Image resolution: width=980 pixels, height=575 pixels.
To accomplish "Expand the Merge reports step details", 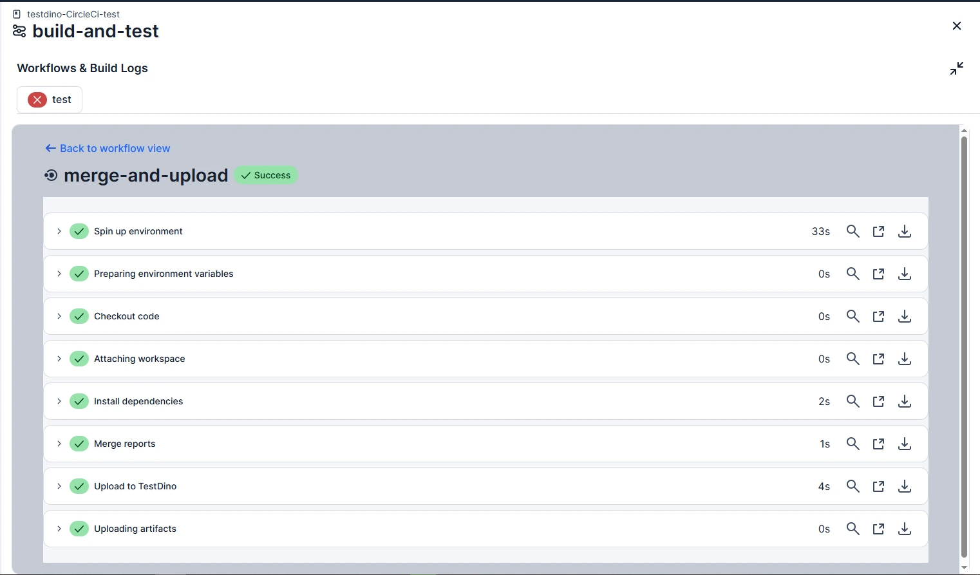I will [x=59, y=444].
